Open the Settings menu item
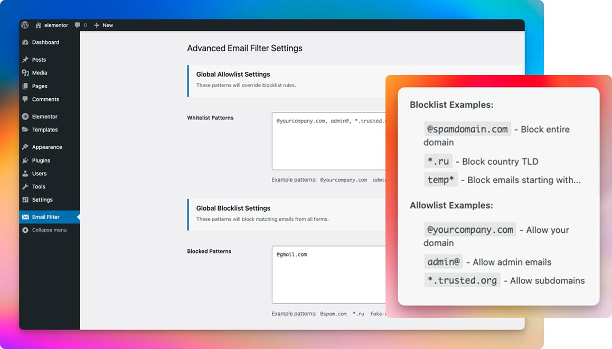The height and width of the screenshot is (349, 612). click(42, 200)
